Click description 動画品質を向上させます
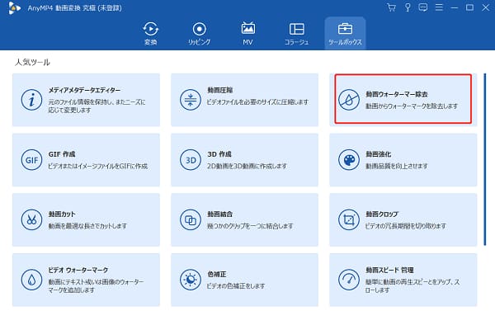The image size is (495, 311). (x=397, y=166)
